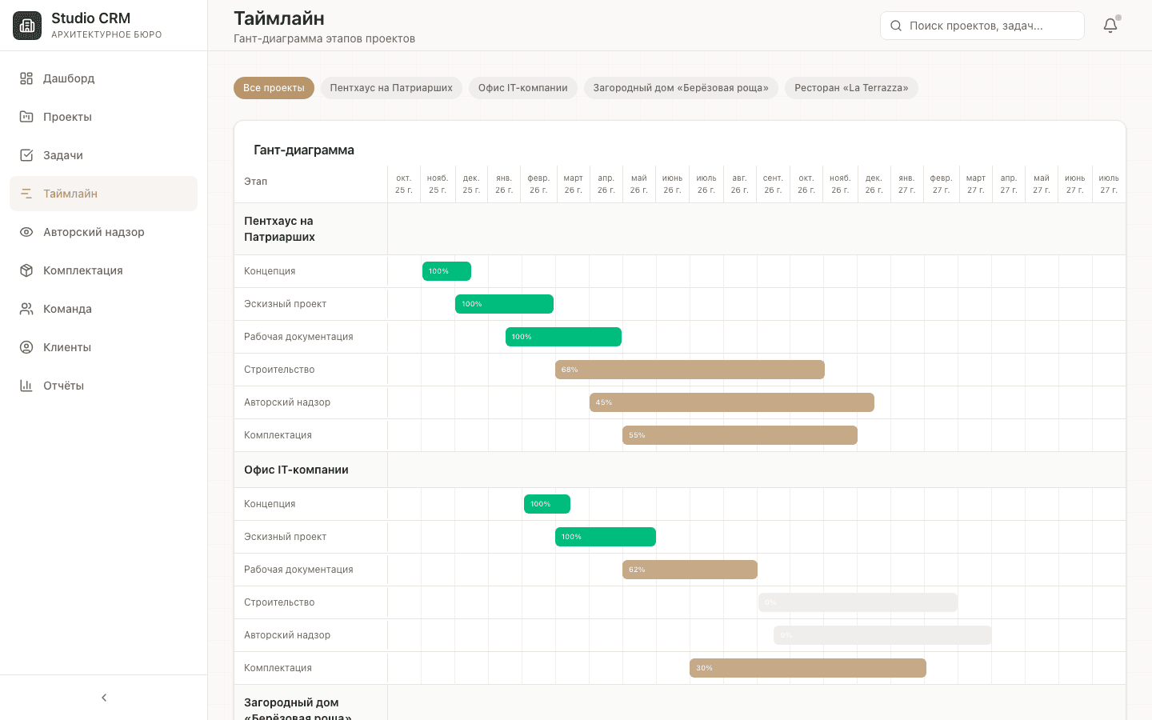Image resolution: width=1152 pixels, height=720 pixels.
Task: Click the Проекты folder icon
Action: 26,117
